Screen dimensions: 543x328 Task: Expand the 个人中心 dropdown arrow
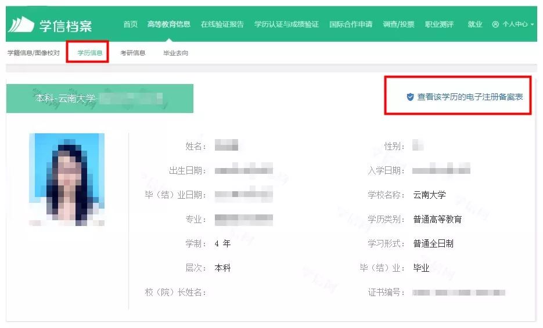tap(533, 24)
